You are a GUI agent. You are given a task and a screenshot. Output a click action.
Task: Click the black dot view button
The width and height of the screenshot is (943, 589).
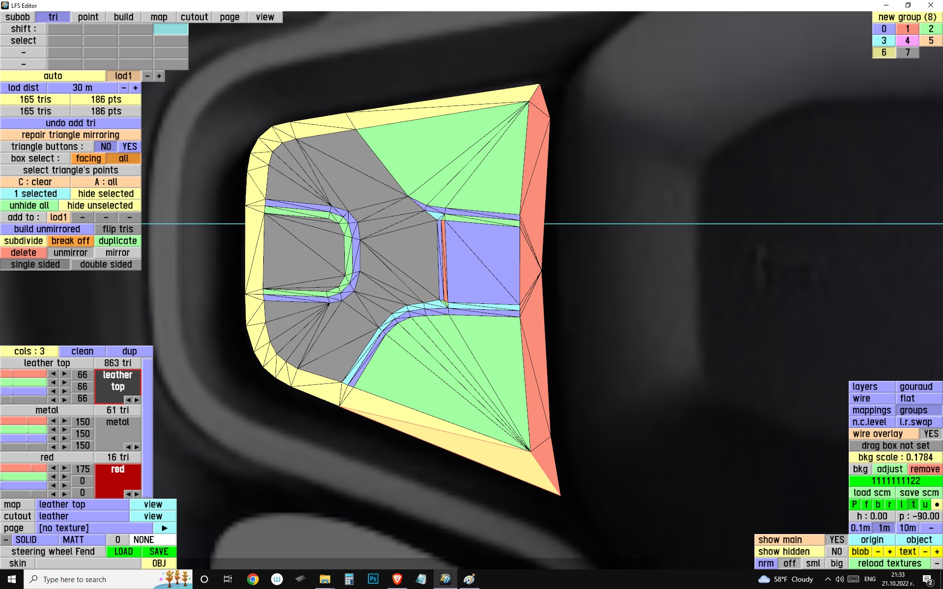tap(937, 505)
